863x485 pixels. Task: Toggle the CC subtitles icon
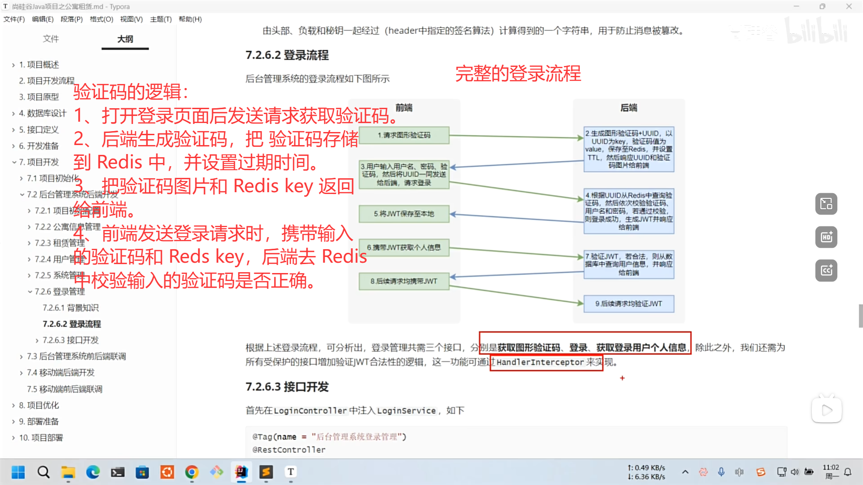(x=826, y=270)
